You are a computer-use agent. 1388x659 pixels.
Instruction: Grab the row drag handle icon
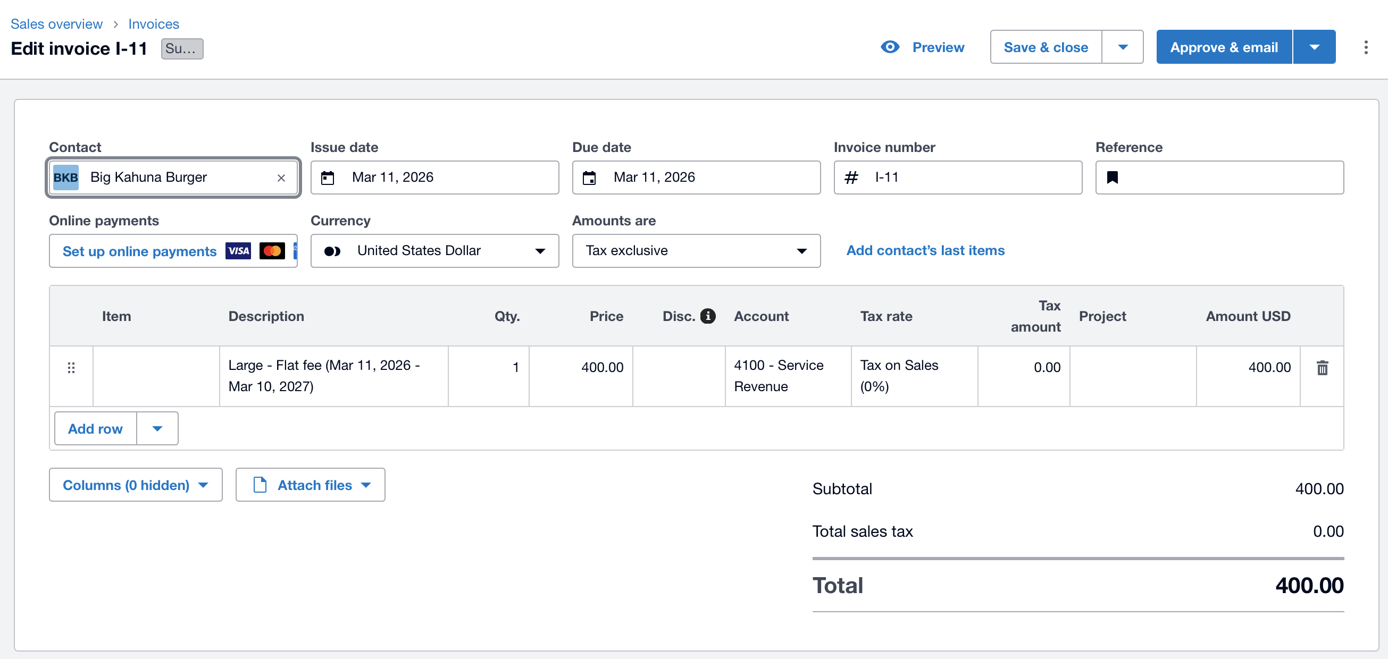(71, 368)
